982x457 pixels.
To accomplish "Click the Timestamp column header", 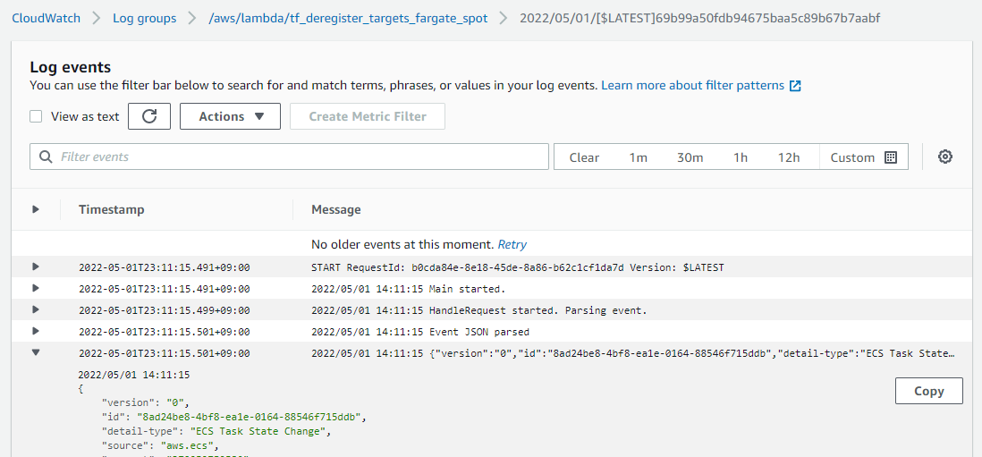I will 112,209.
